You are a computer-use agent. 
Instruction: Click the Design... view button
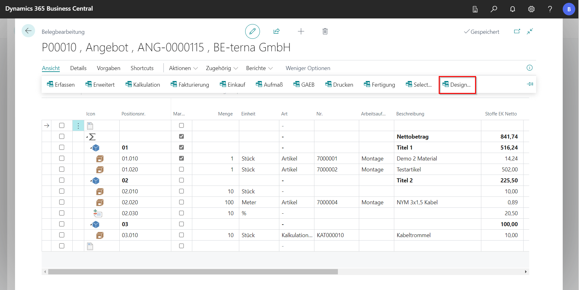[457, 85]
